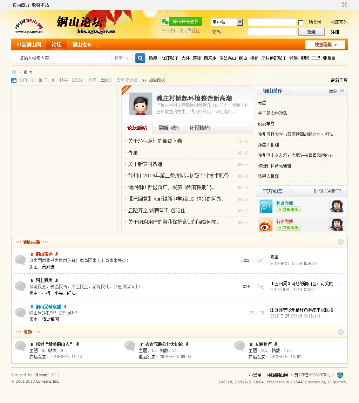Open the 快捷导航 dropdown

tap(325, 45)
